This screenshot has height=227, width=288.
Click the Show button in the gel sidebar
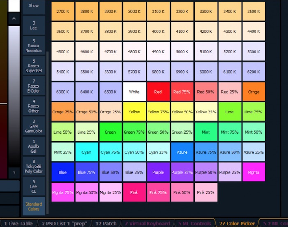(x=34, y=6)
